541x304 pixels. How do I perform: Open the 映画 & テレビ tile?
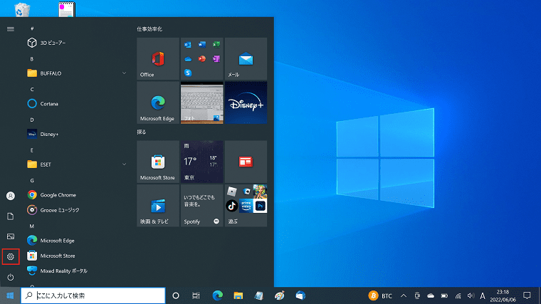pos(158,206)
